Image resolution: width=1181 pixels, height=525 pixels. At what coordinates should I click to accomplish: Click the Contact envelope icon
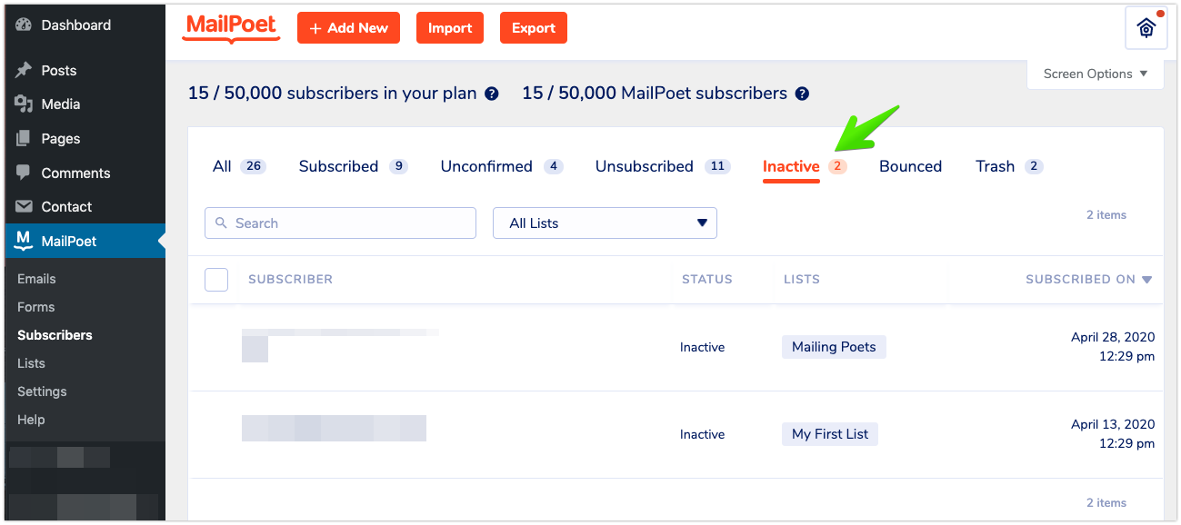coord(24,207)
